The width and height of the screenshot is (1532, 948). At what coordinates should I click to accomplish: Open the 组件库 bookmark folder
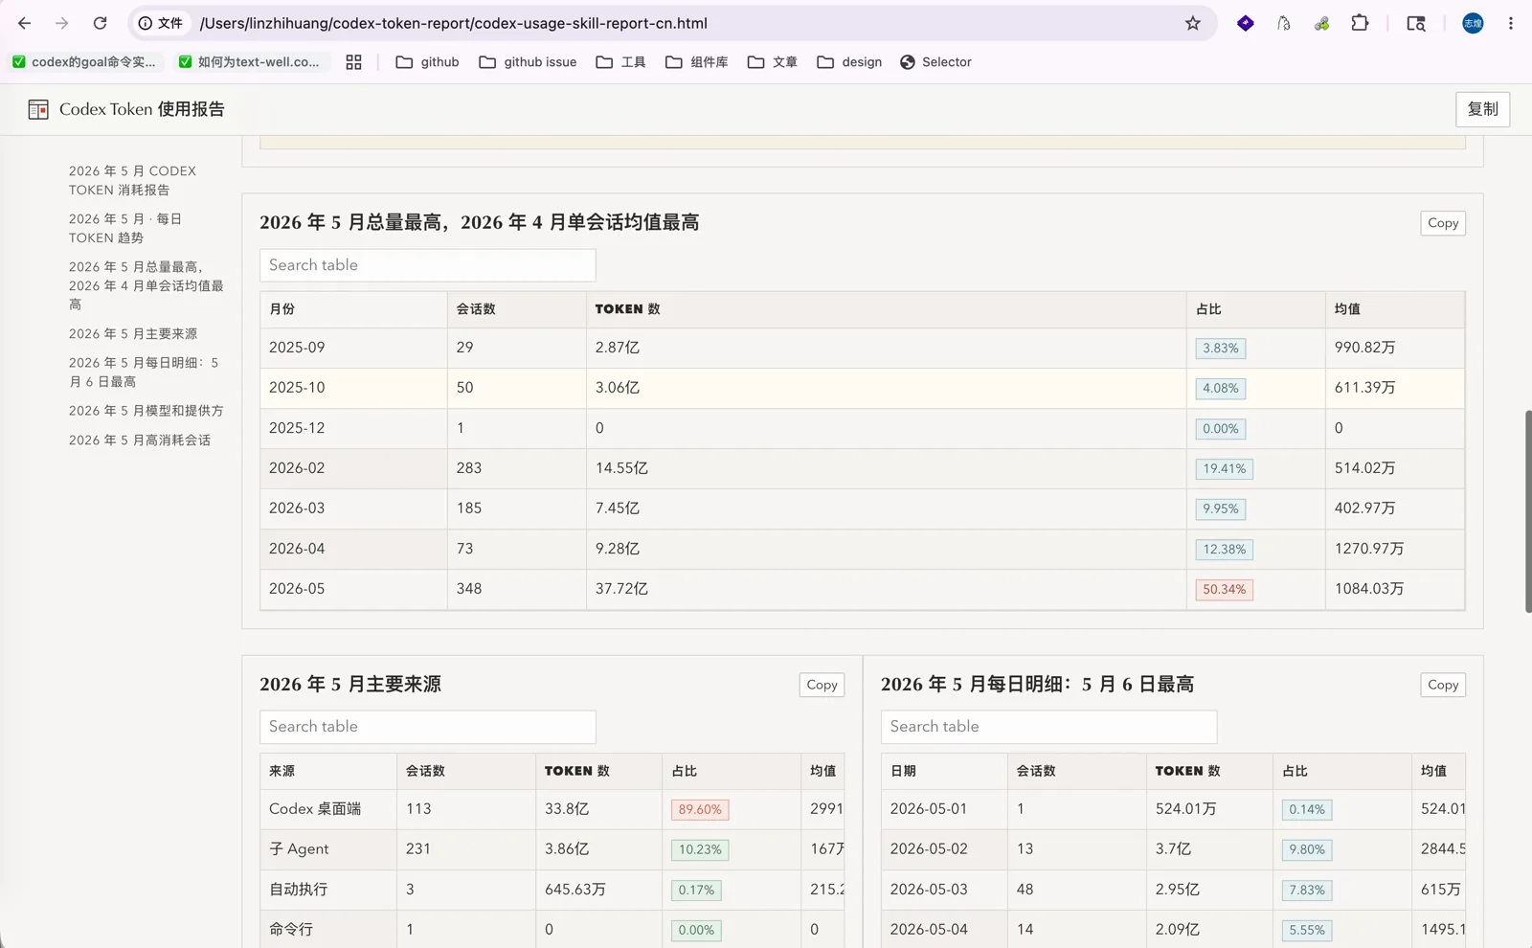point(696,62)
